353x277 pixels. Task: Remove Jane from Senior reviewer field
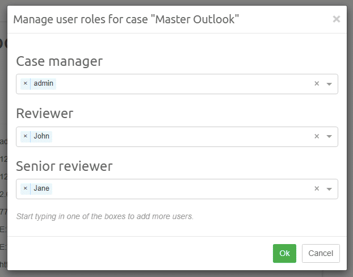(25, 188)
